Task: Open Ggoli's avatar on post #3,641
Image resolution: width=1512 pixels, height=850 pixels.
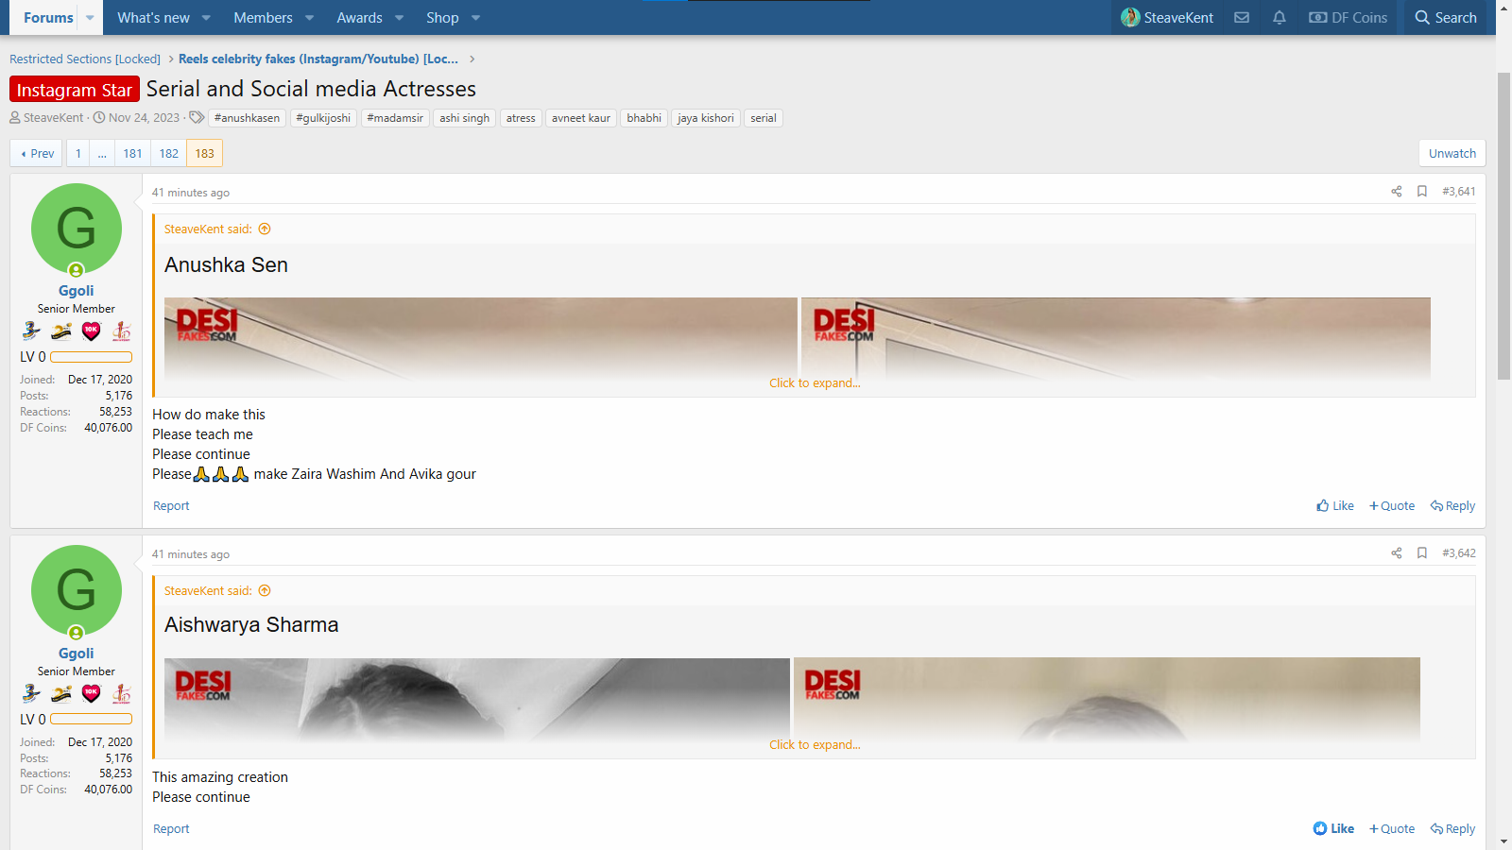Action: pos(77,229)
